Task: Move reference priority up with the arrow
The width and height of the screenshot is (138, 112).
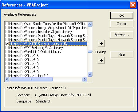Action: 101,44
